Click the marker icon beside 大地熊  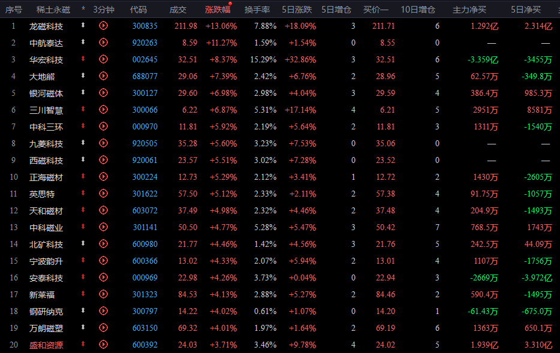pos(83,76)
